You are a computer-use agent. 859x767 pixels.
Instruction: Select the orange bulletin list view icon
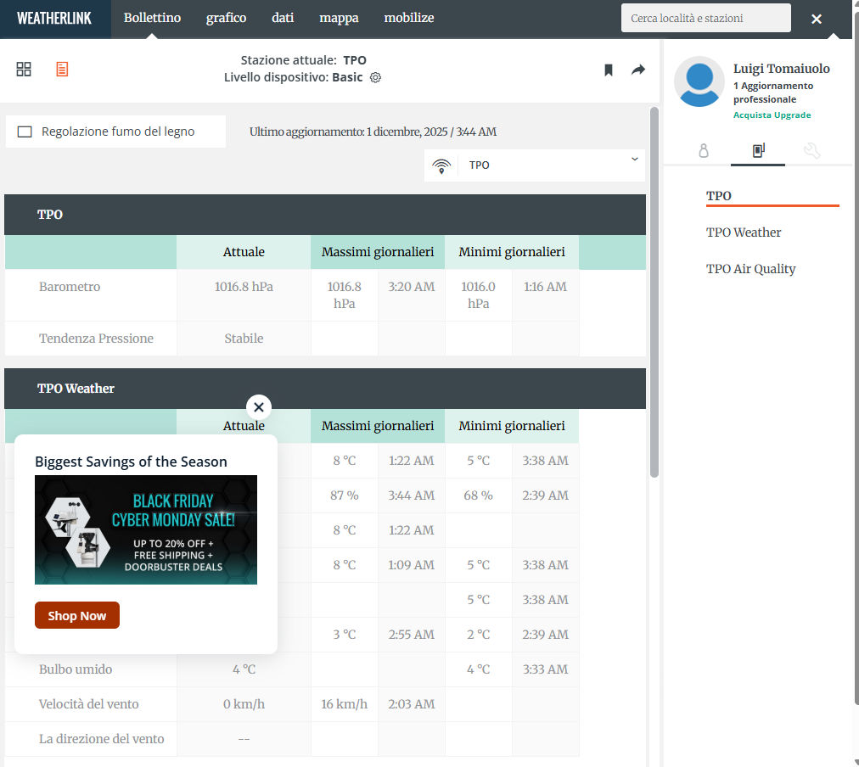pos(62,70)
